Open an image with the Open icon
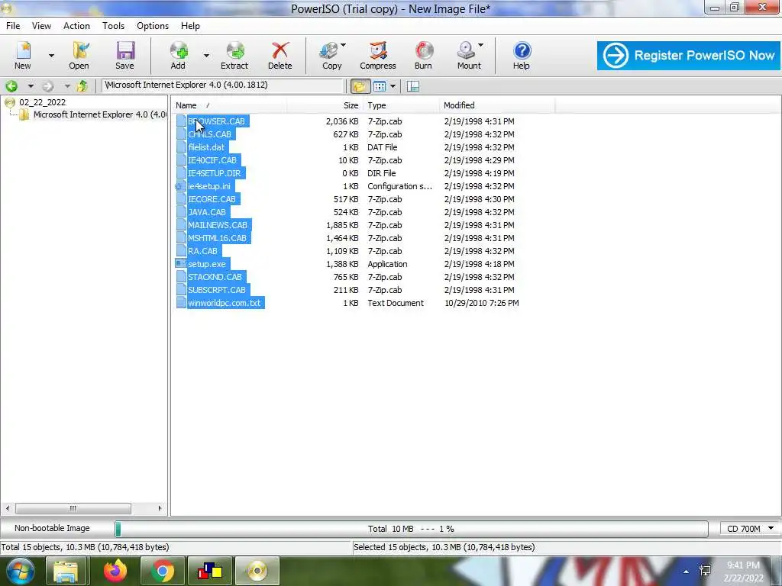The height and width of the screenshot is (586, 782). point(79,55)
